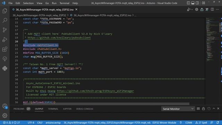Switch to the Terminal panel tab
Viewport: 222px width, 125px height.
[x=53, y=109]
